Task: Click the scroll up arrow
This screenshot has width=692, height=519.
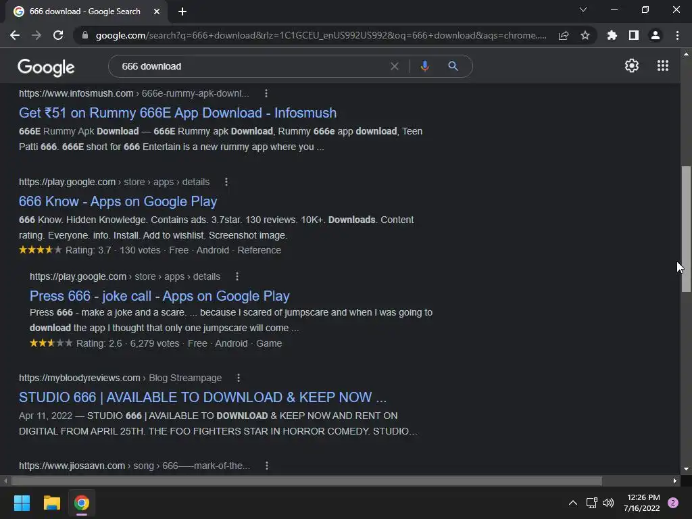Action: tap(686, 54)
